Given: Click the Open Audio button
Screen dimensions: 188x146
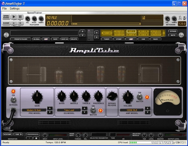Looking at the screenshot, I should click(6, 17).
